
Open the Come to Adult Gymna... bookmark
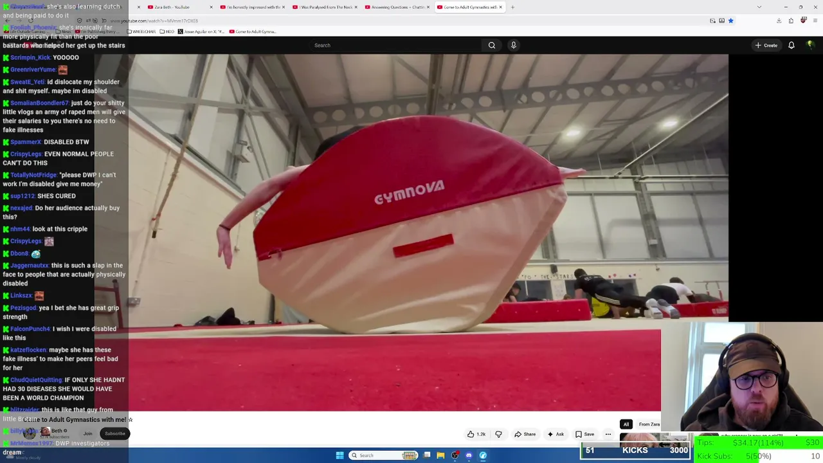pyautogui.click(x=252, y=32)
